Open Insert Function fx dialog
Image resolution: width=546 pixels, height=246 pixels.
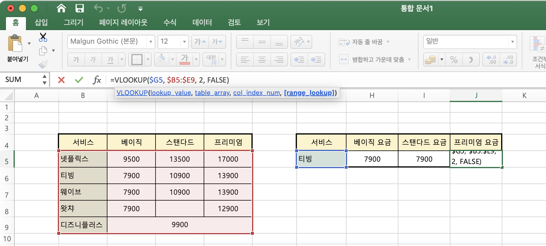point(97,80)
